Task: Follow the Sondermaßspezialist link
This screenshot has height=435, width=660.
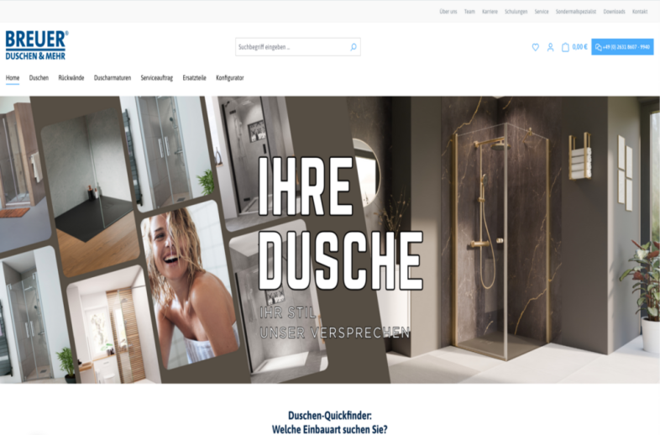Action: [576, 12]
